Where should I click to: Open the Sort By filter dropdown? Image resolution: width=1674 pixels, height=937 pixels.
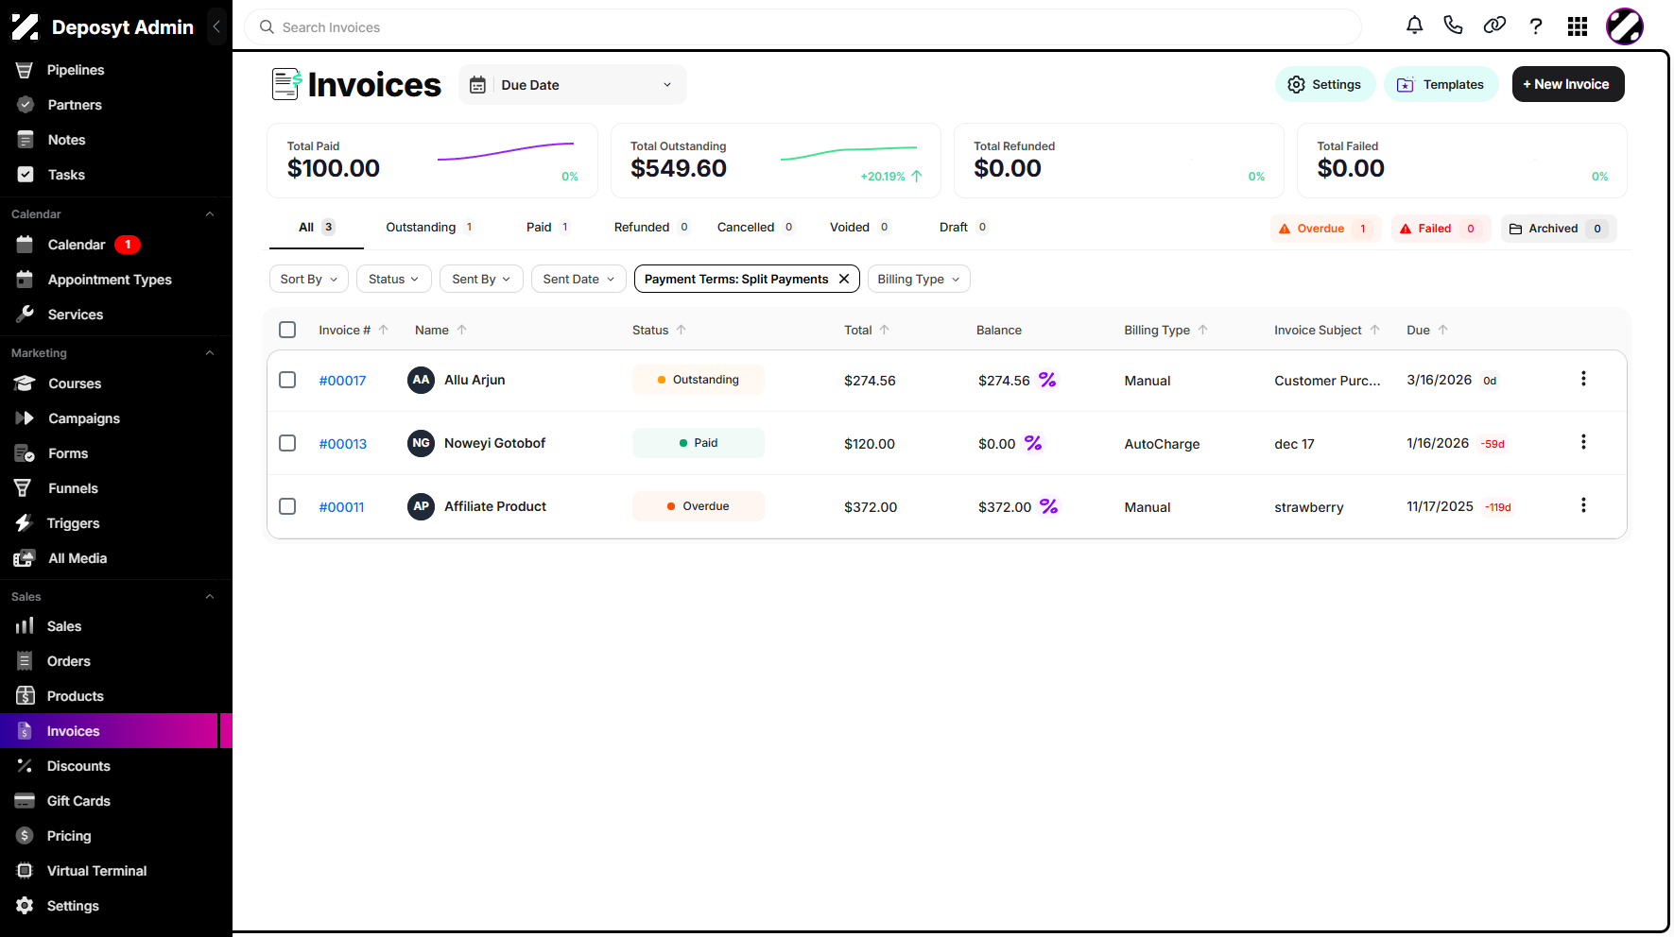pyautogui.click(x=309, y=279)
